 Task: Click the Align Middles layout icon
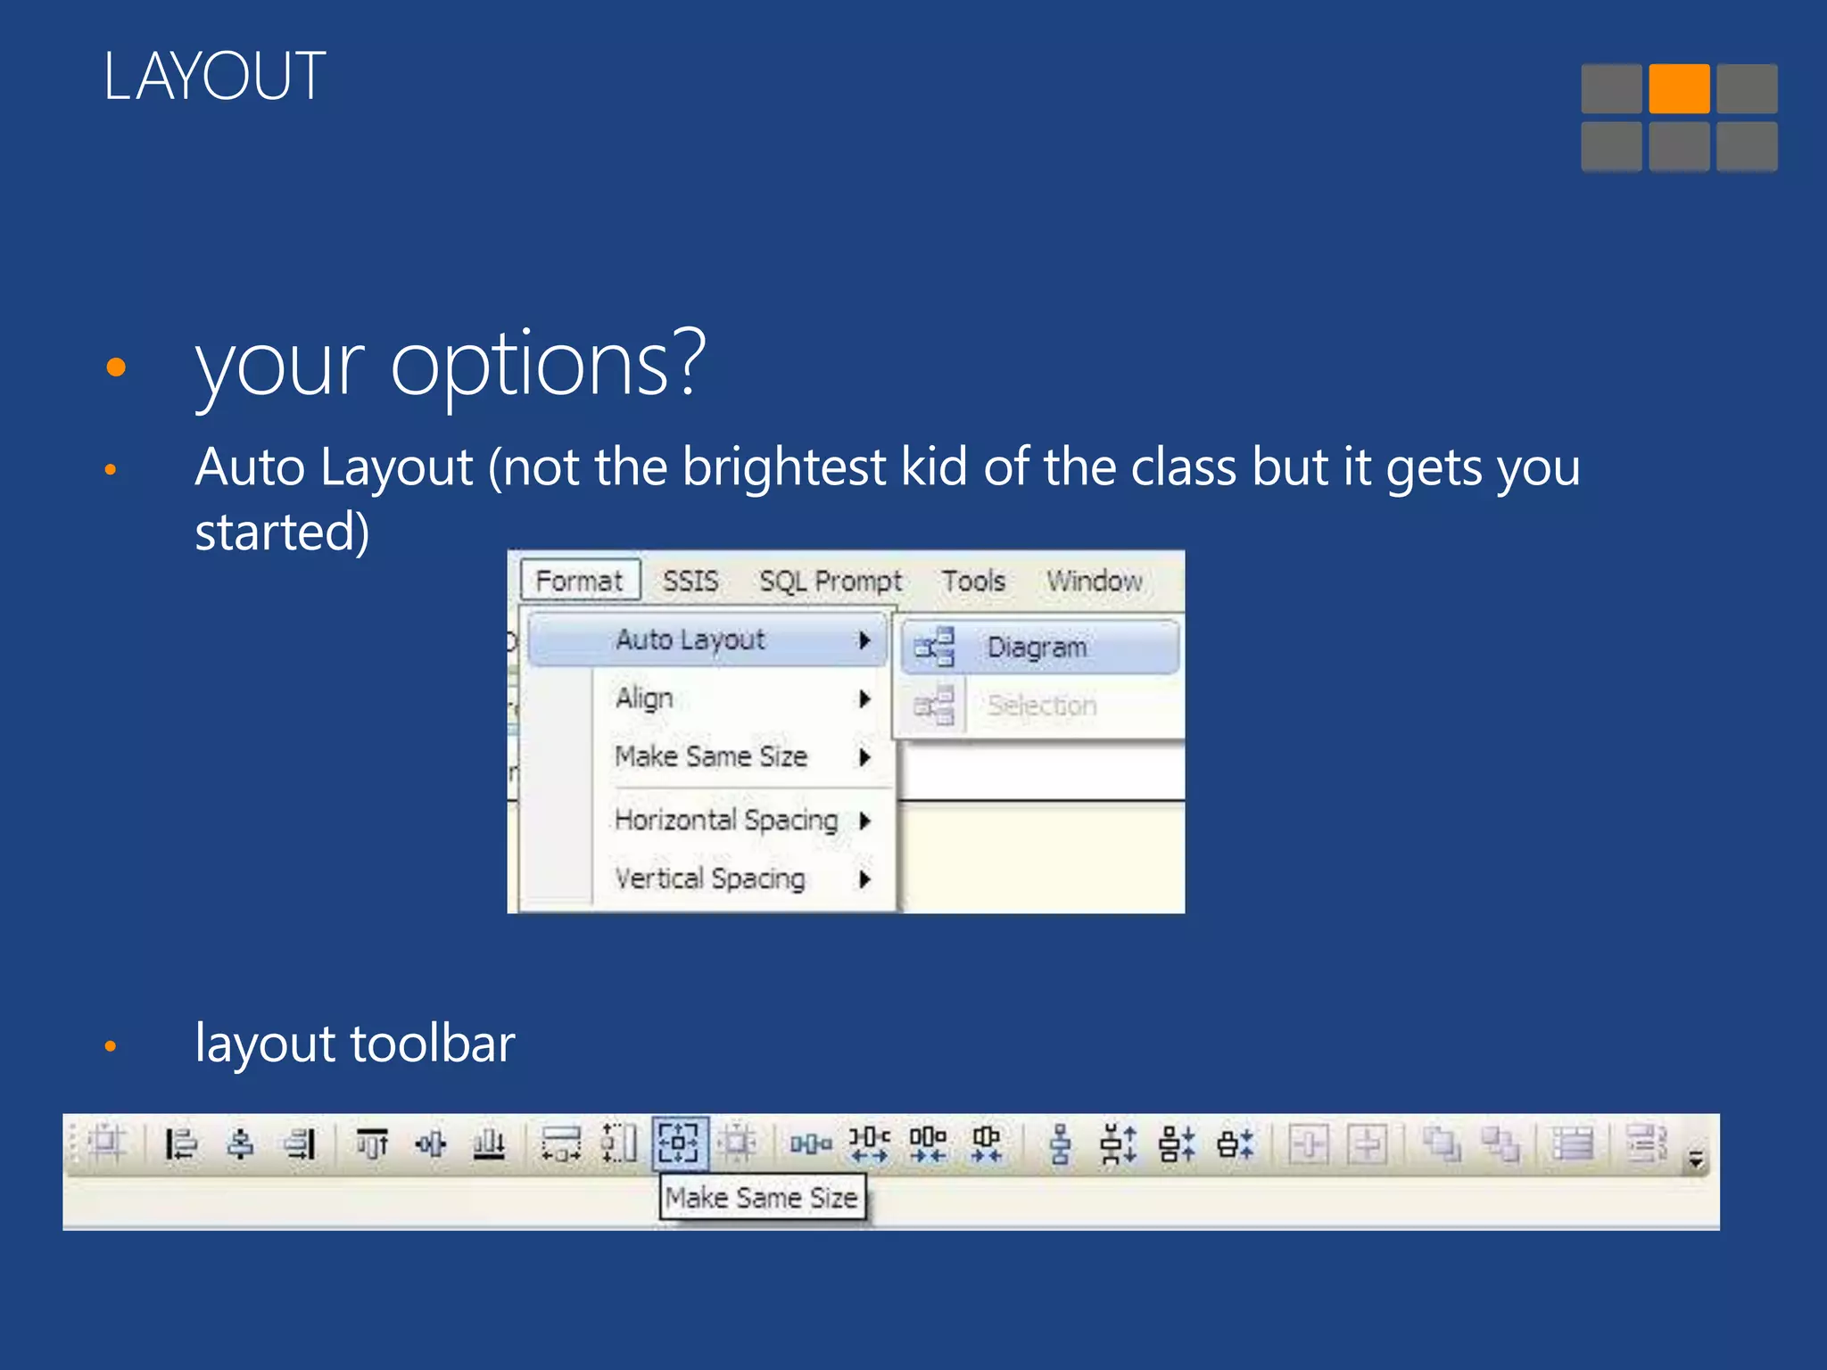[430, 1143]
